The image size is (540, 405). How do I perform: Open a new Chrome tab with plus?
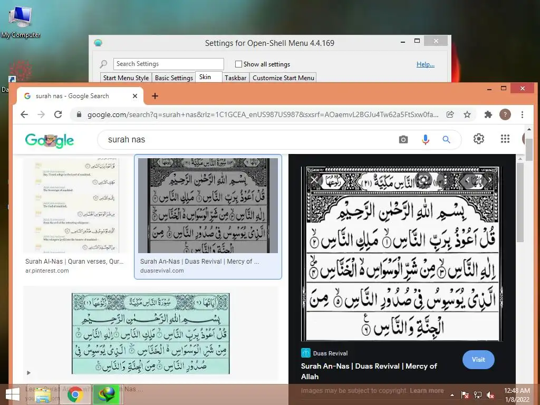(x=155, y=96)
